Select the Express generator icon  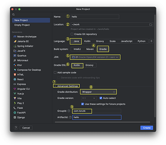(x=15, y=84)
